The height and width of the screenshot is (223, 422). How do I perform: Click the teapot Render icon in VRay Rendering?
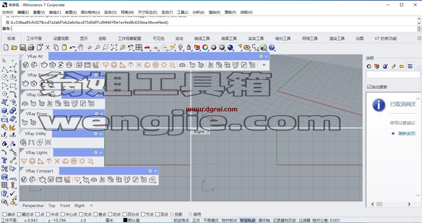25,84
